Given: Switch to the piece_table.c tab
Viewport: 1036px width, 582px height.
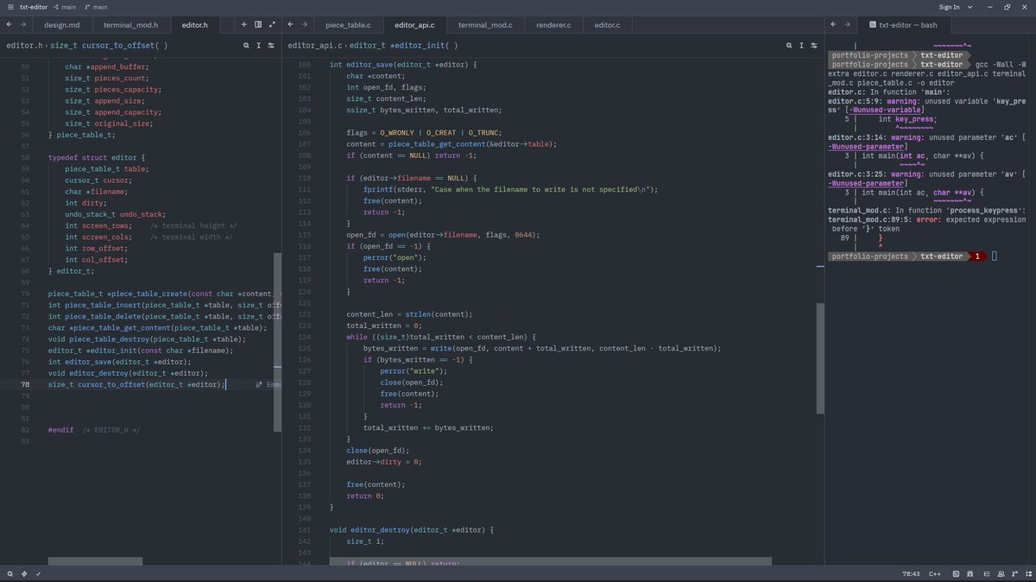Looking at the screenshot, I should [348, 25].
